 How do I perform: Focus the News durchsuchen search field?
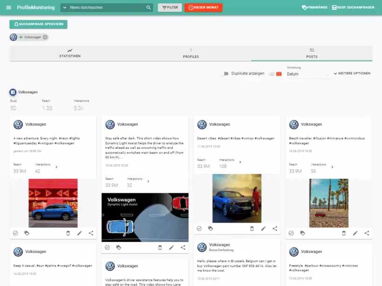click(107, 7)
